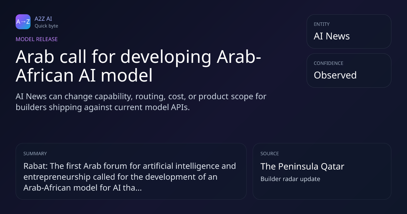The height and width of the screenshot is (214, 407).
Task: Open the SOURCE card
Action: tap(322, 171)
